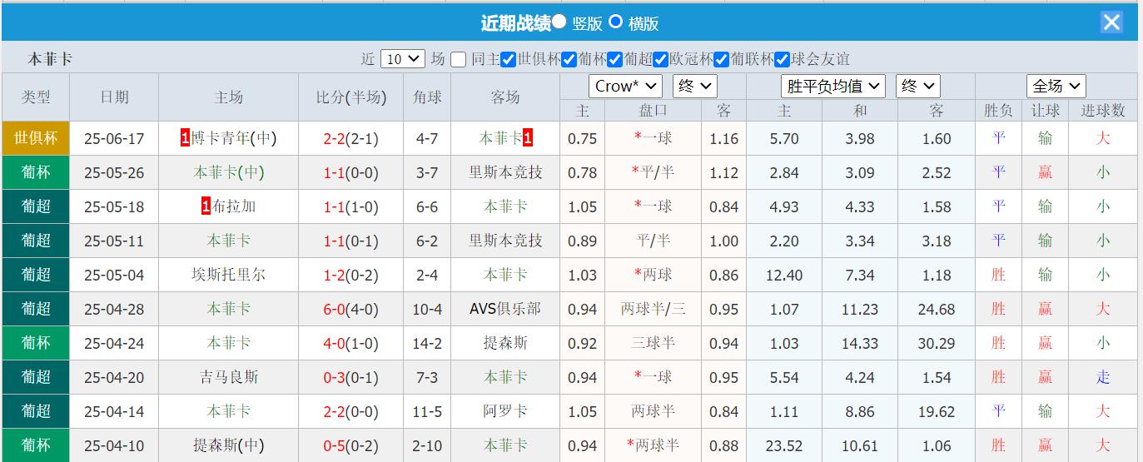This screenshot has height=462, width=1143.
Task: Click the red card badge beside 博卡青年
Action: click(185, 138)
